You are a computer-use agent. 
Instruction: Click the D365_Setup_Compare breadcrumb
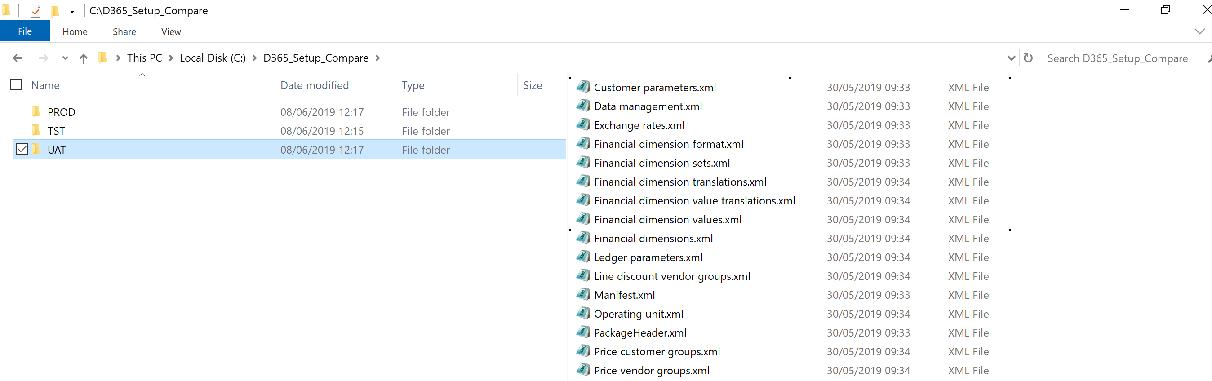click(316, 58)
